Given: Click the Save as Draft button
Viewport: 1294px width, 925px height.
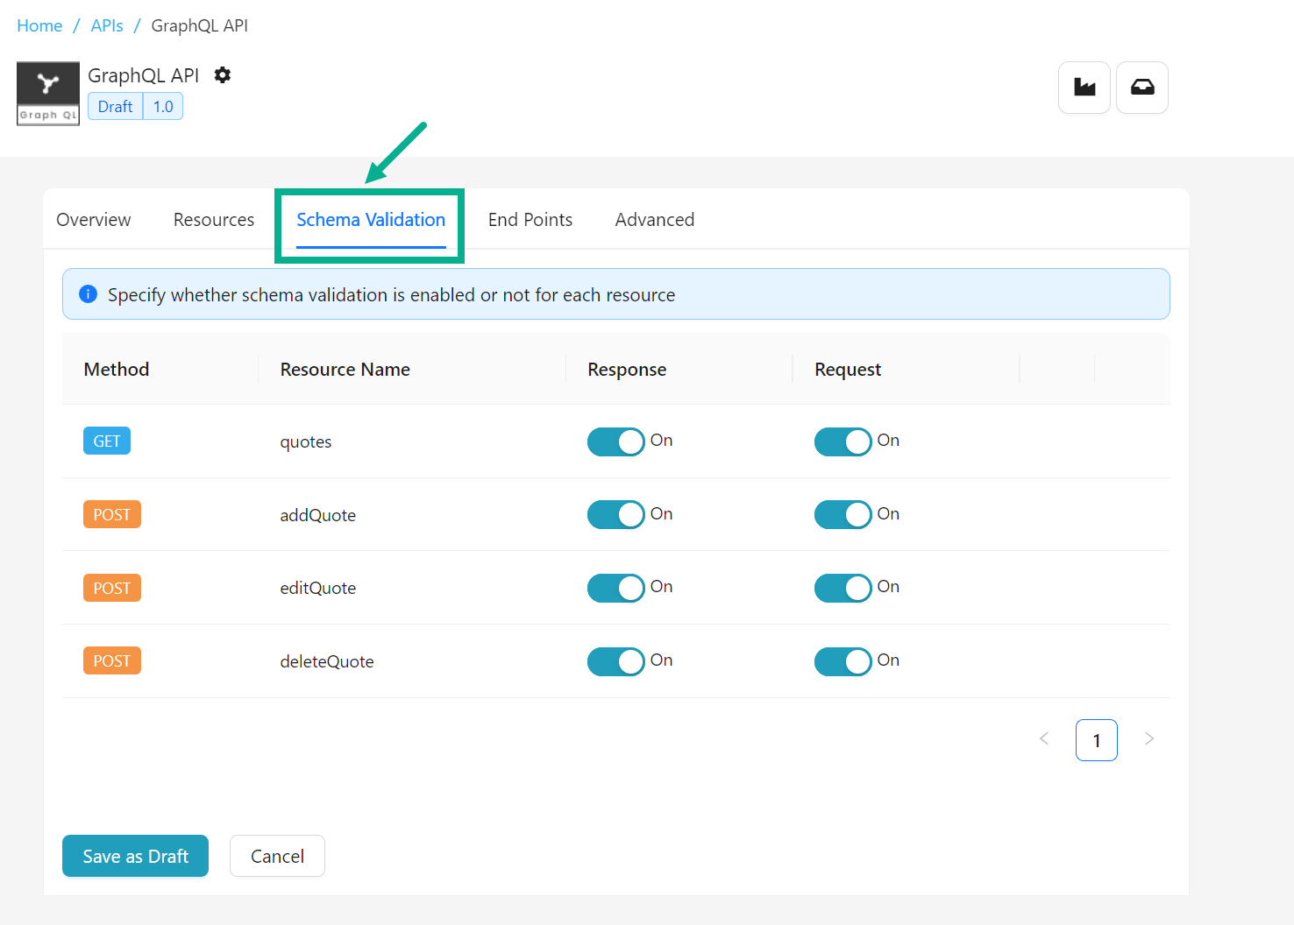Looking at the screenshot, I should (135, 856).
